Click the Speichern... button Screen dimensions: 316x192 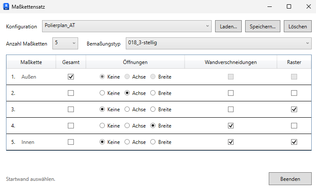click(263, 26)
